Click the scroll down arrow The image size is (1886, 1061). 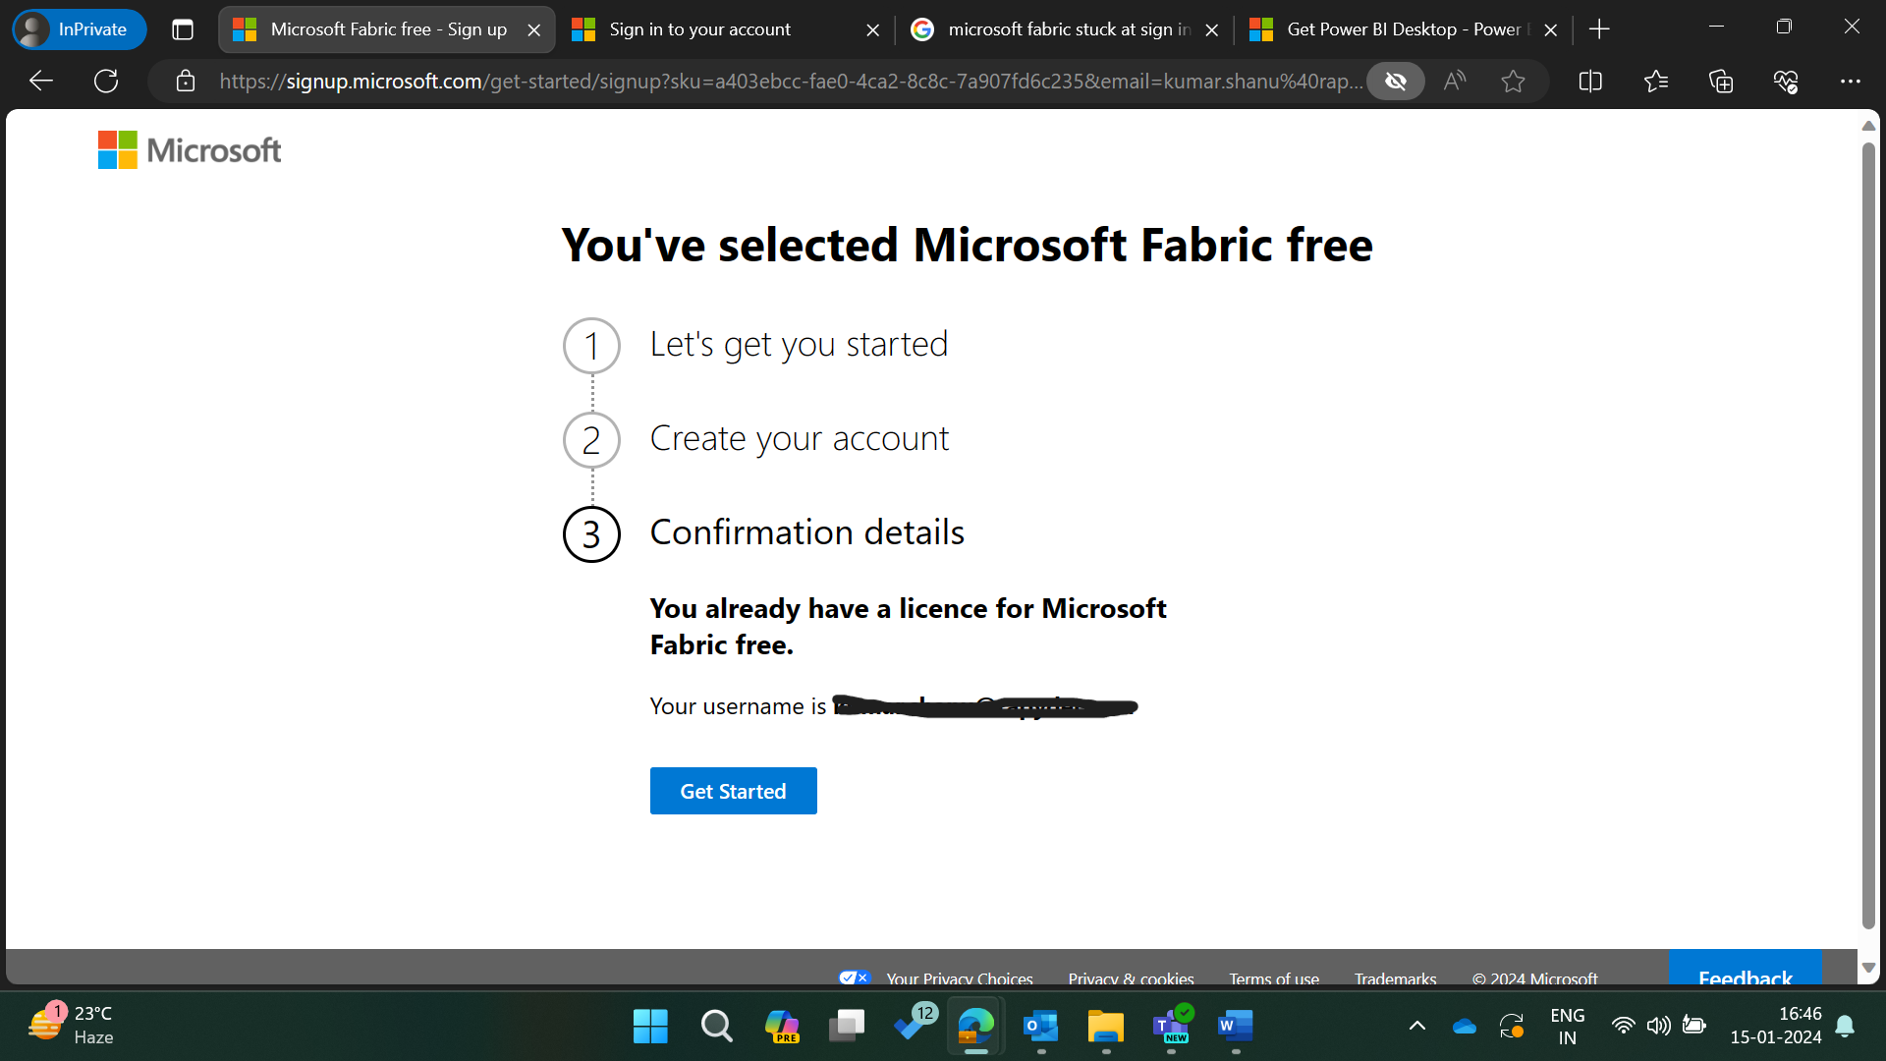(x=1868, y=968)
